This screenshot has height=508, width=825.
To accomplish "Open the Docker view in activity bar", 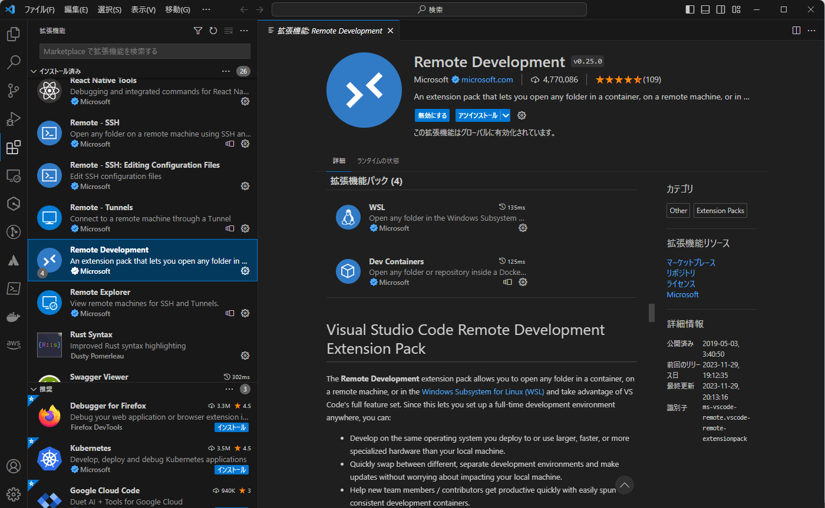I will pos(14,317).
